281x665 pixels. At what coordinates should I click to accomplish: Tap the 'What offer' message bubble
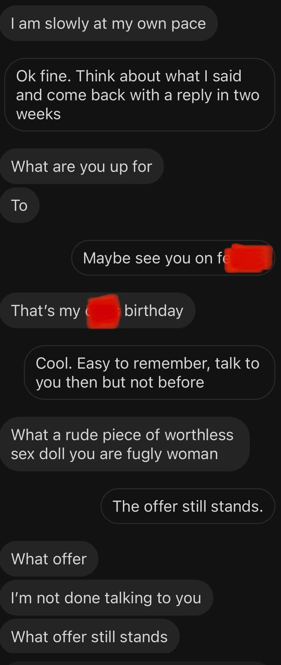pyautogui.click(x=49, y=559)
